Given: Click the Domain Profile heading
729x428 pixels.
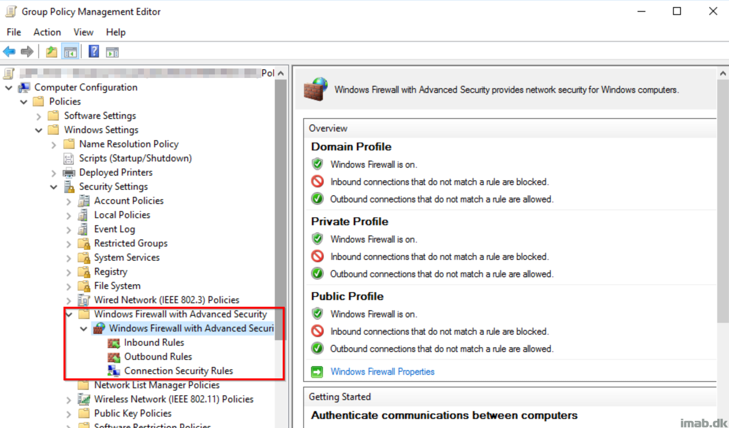Looking at the screenshot, I should click(351, 147).
